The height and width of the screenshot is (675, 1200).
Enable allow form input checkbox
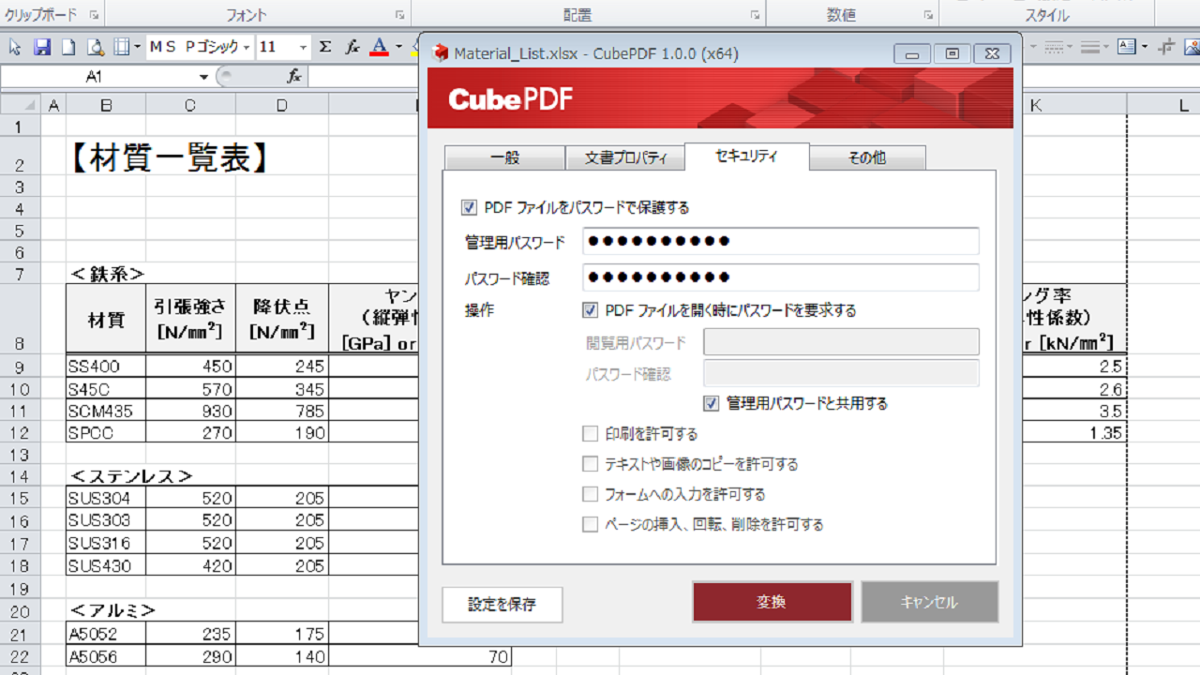tap(590, 494)
